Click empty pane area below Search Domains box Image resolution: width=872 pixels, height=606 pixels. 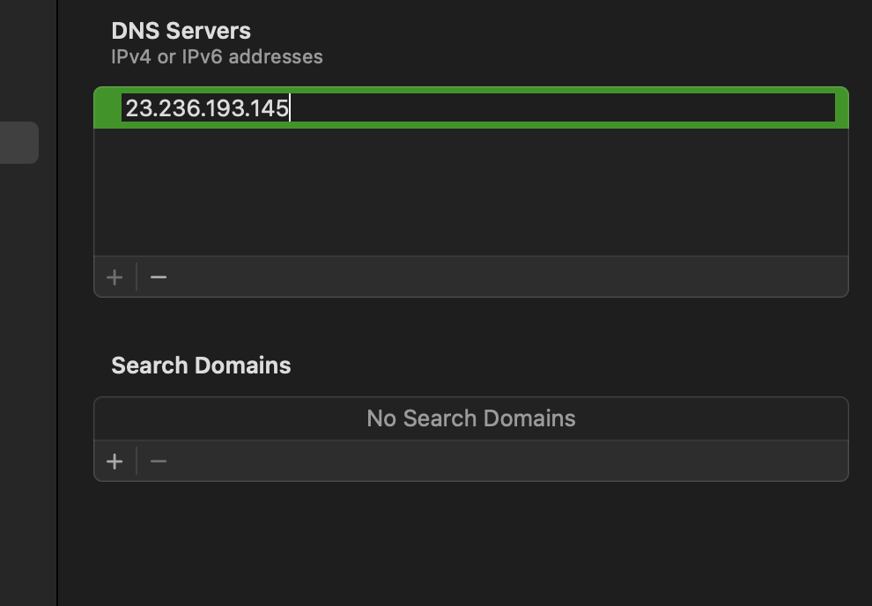click(x=471, y=542)
